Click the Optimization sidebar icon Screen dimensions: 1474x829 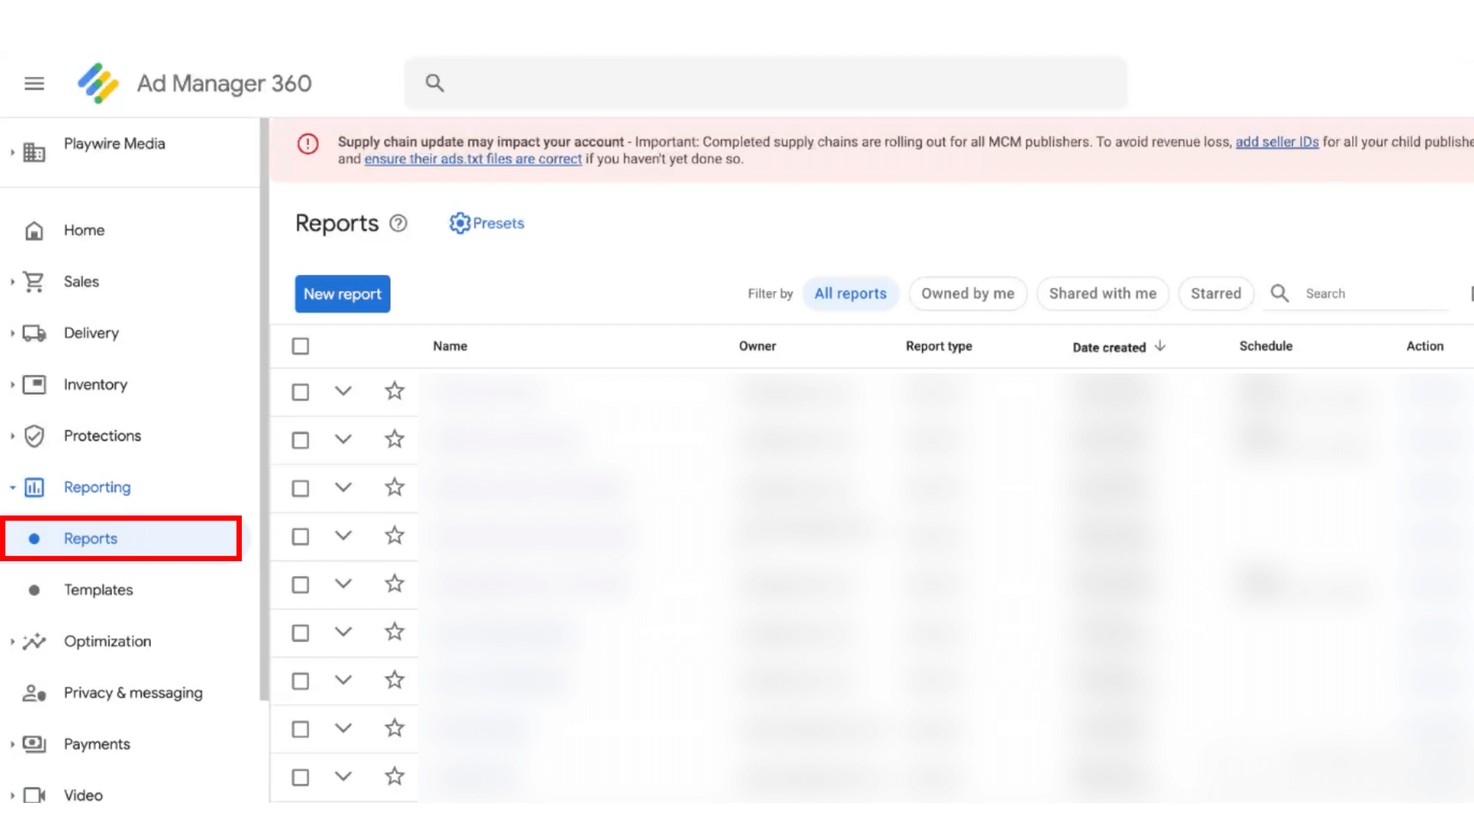34,641
